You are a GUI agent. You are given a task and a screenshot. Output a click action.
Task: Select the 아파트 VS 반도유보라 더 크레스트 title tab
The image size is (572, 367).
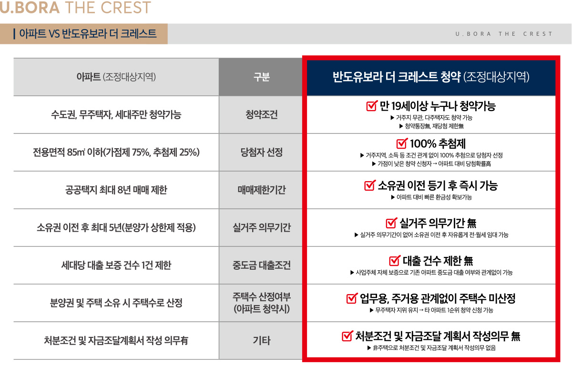click(x=84, y=34)
